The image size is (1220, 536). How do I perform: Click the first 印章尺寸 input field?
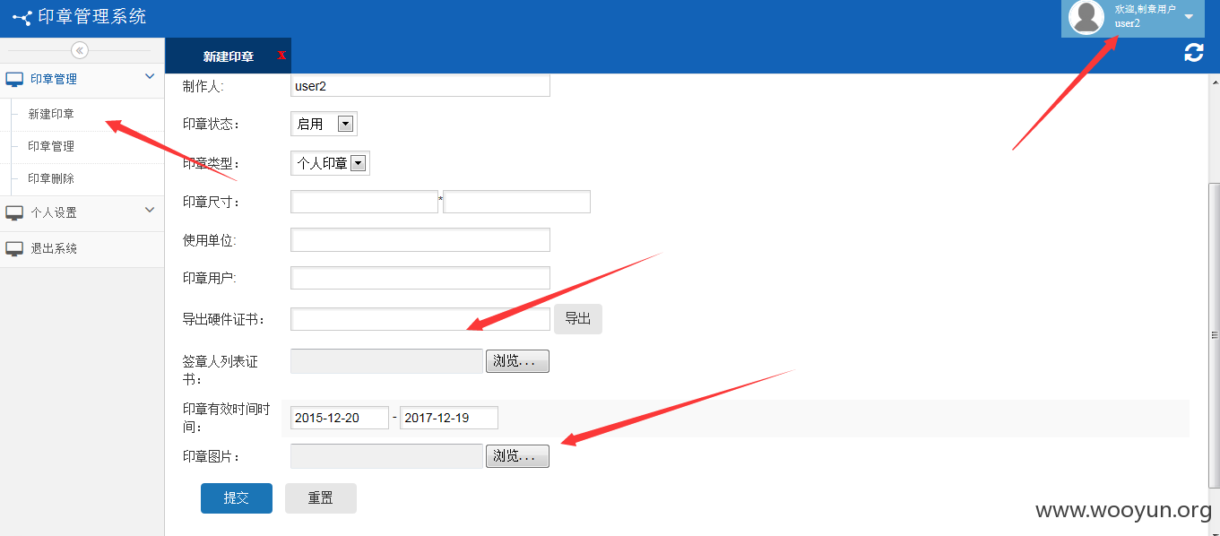[364, 202]
